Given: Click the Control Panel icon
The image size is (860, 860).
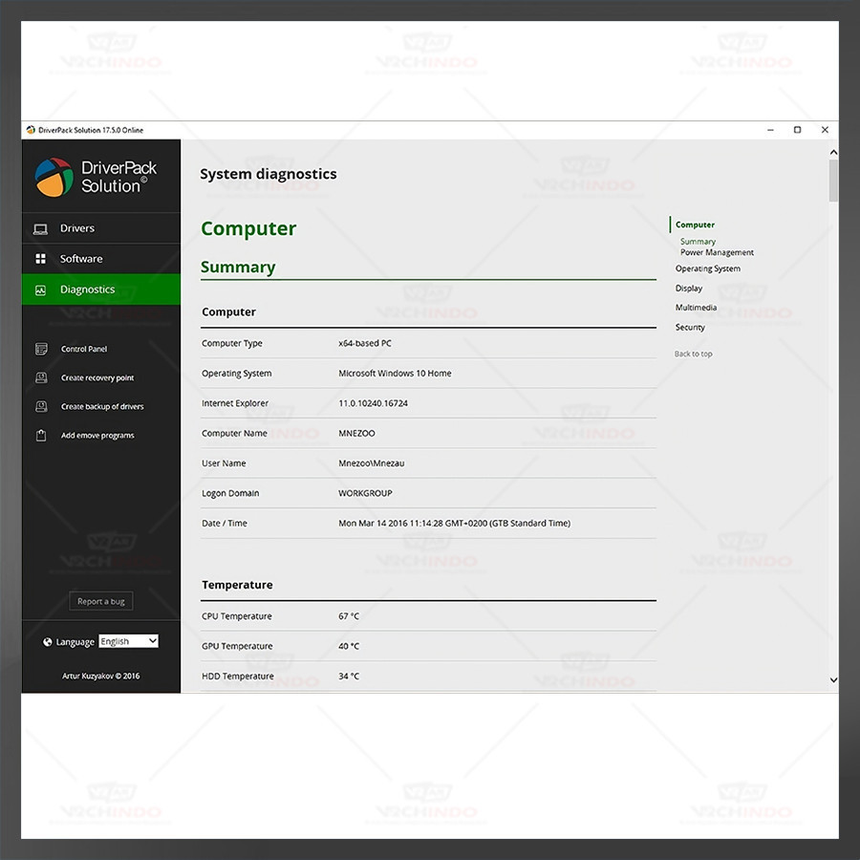Looking at the screenshot, I should click(41, 349).
